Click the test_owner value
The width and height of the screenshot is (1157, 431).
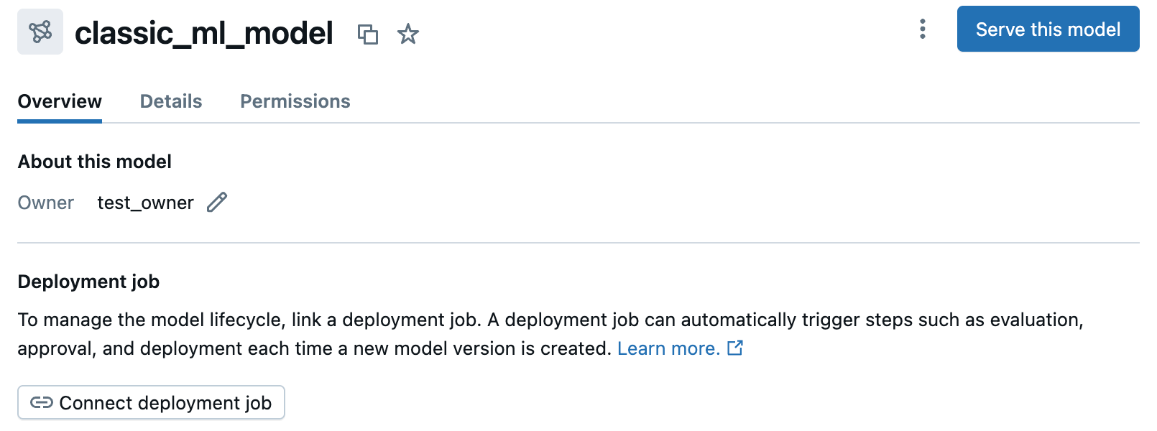(145, 203)
